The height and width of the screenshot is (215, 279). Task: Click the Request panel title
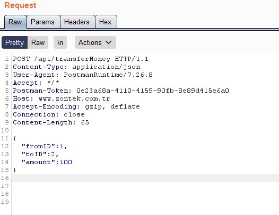(x=20, y=5)
